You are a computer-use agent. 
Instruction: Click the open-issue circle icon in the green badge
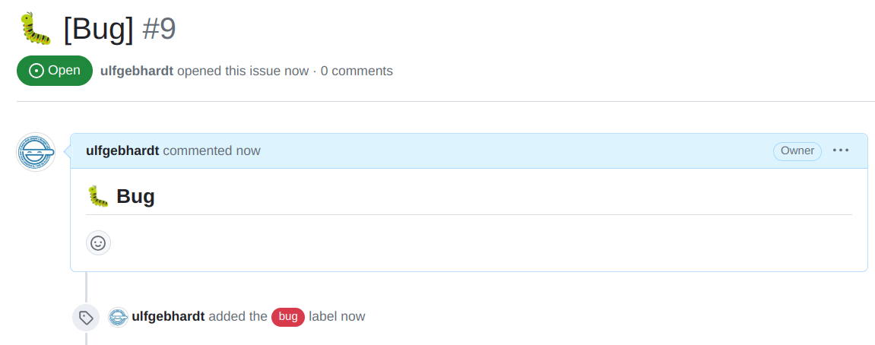point(36,71)
